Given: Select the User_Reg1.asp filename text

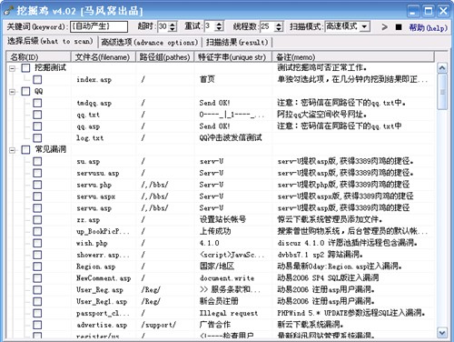Looking at the screenshot, I should click(x=102, y=302).
